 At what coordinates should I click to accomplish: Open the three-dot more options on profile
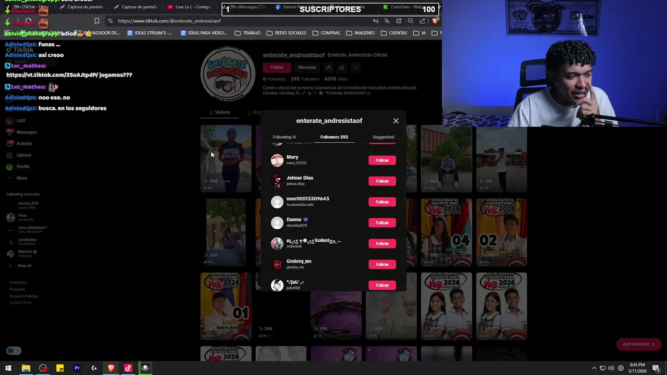click(355, 67)
